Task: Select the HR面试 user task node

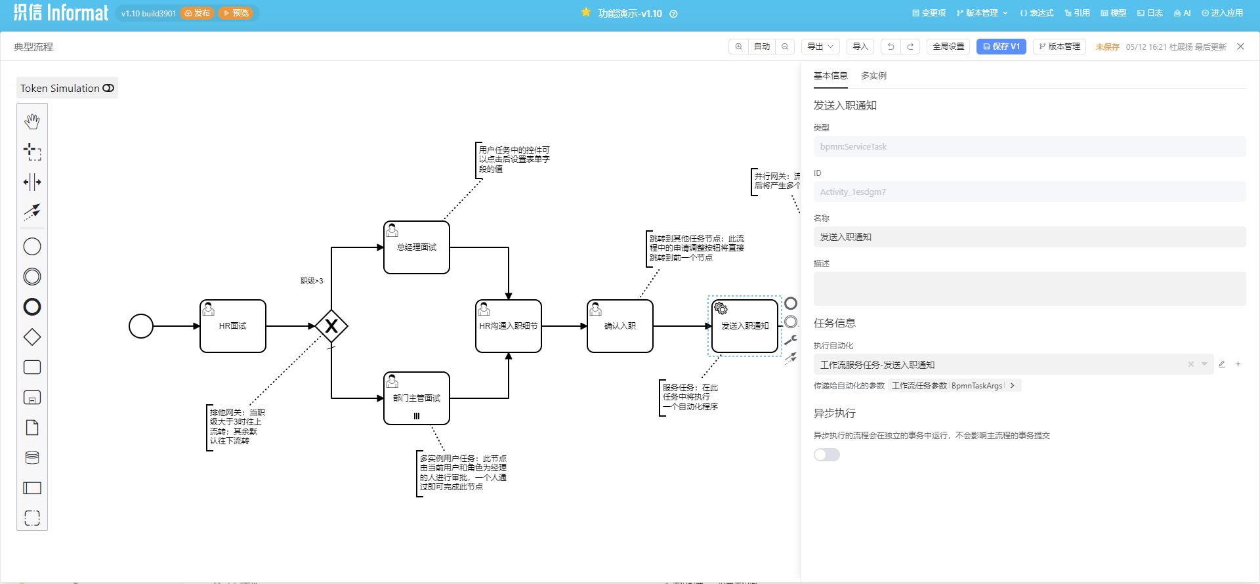Action: 233,326
